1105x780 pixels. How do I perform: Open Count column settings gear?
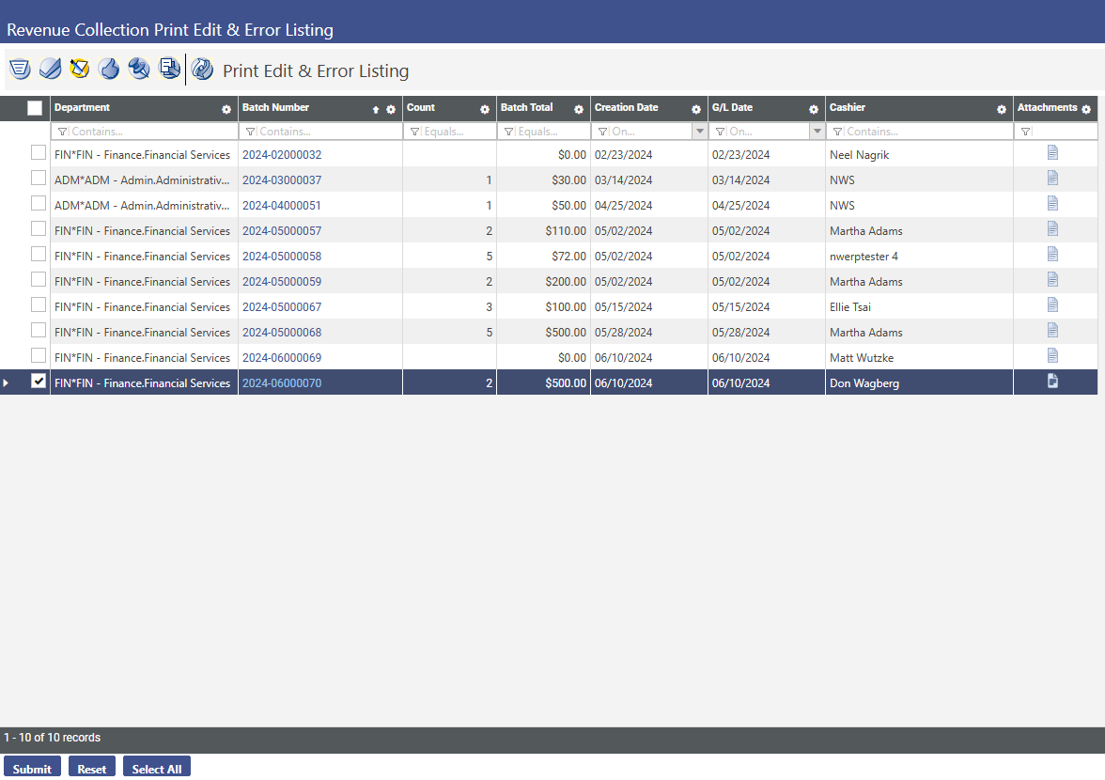point(485,109)
